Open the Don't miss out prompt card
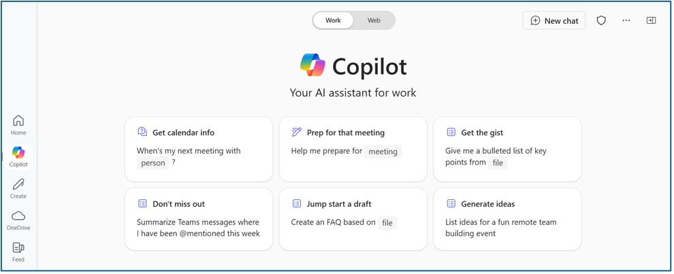 tap(199, 219)
